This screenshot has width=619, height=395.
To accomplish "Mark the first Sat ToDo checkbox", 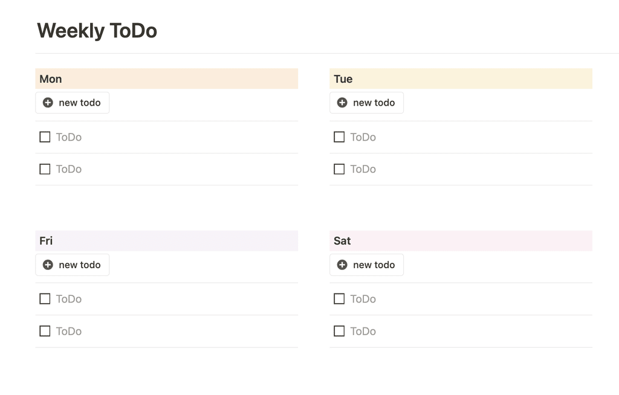I will point(339,299).
